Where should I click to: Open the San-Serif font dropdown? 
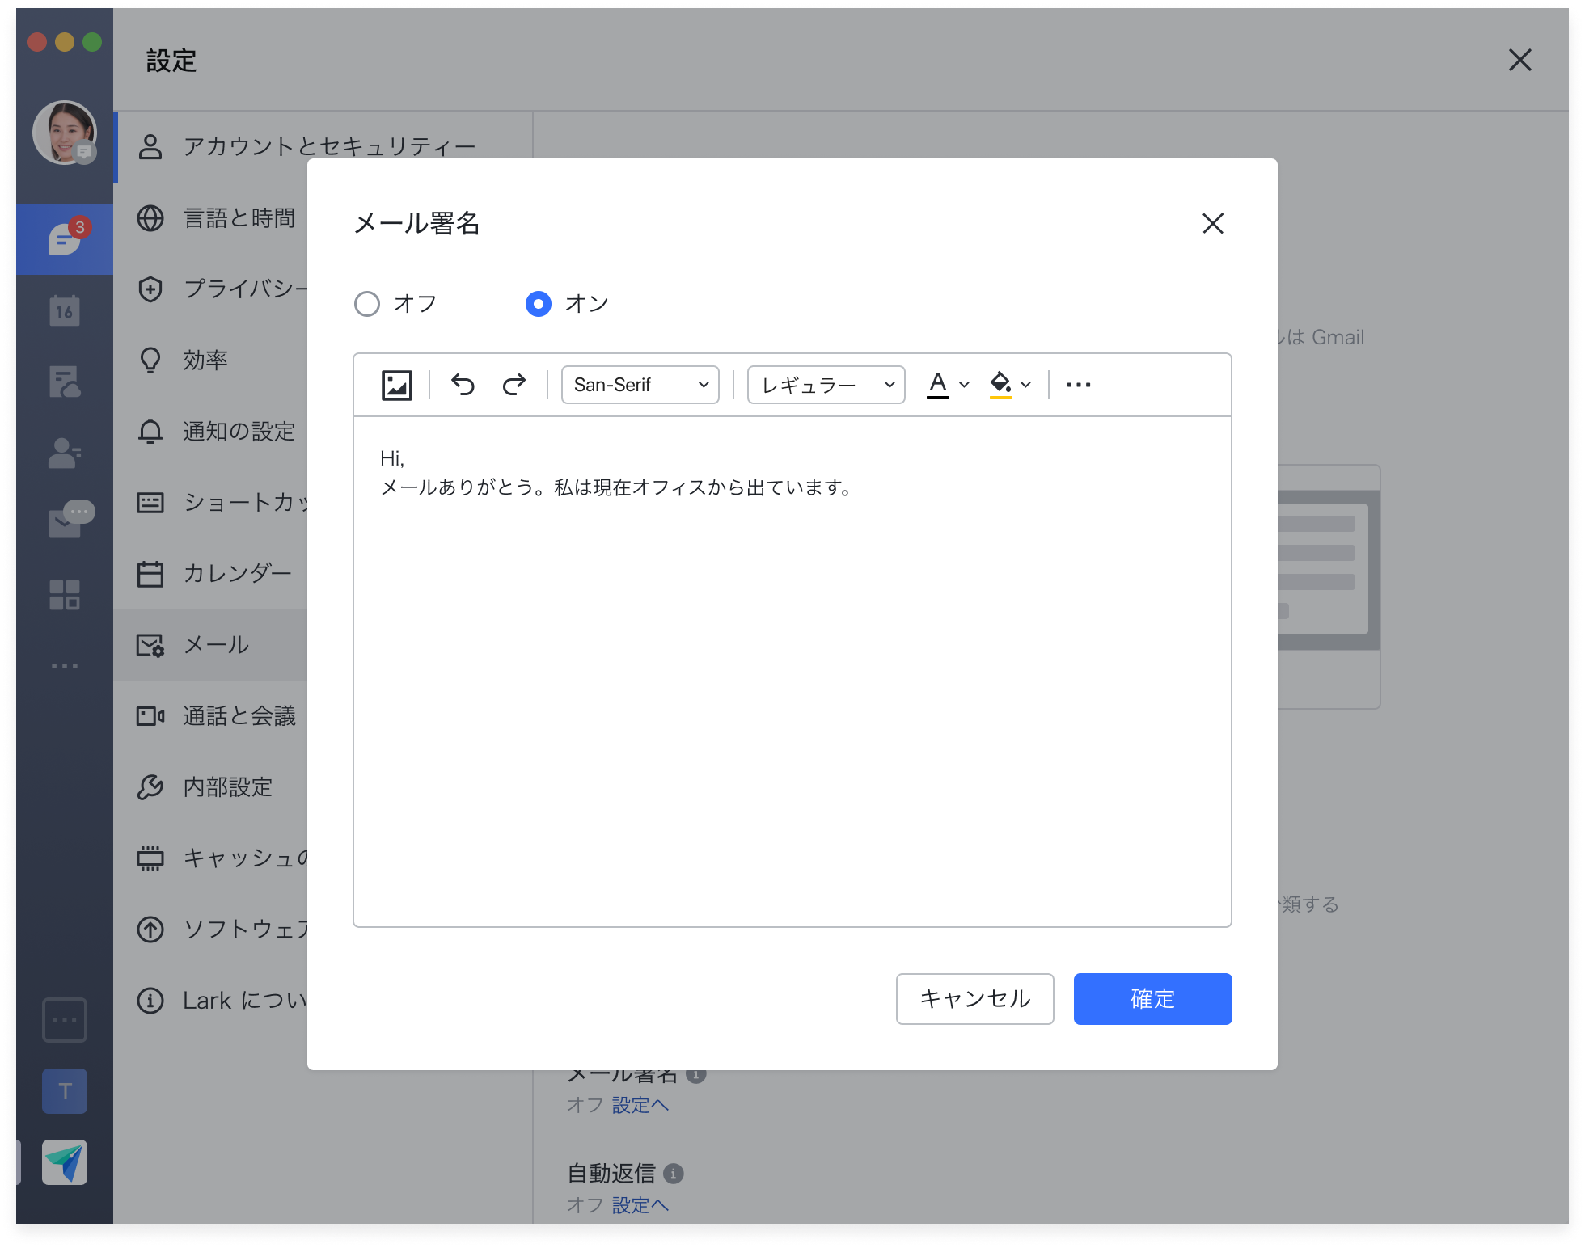coord(640,385)
